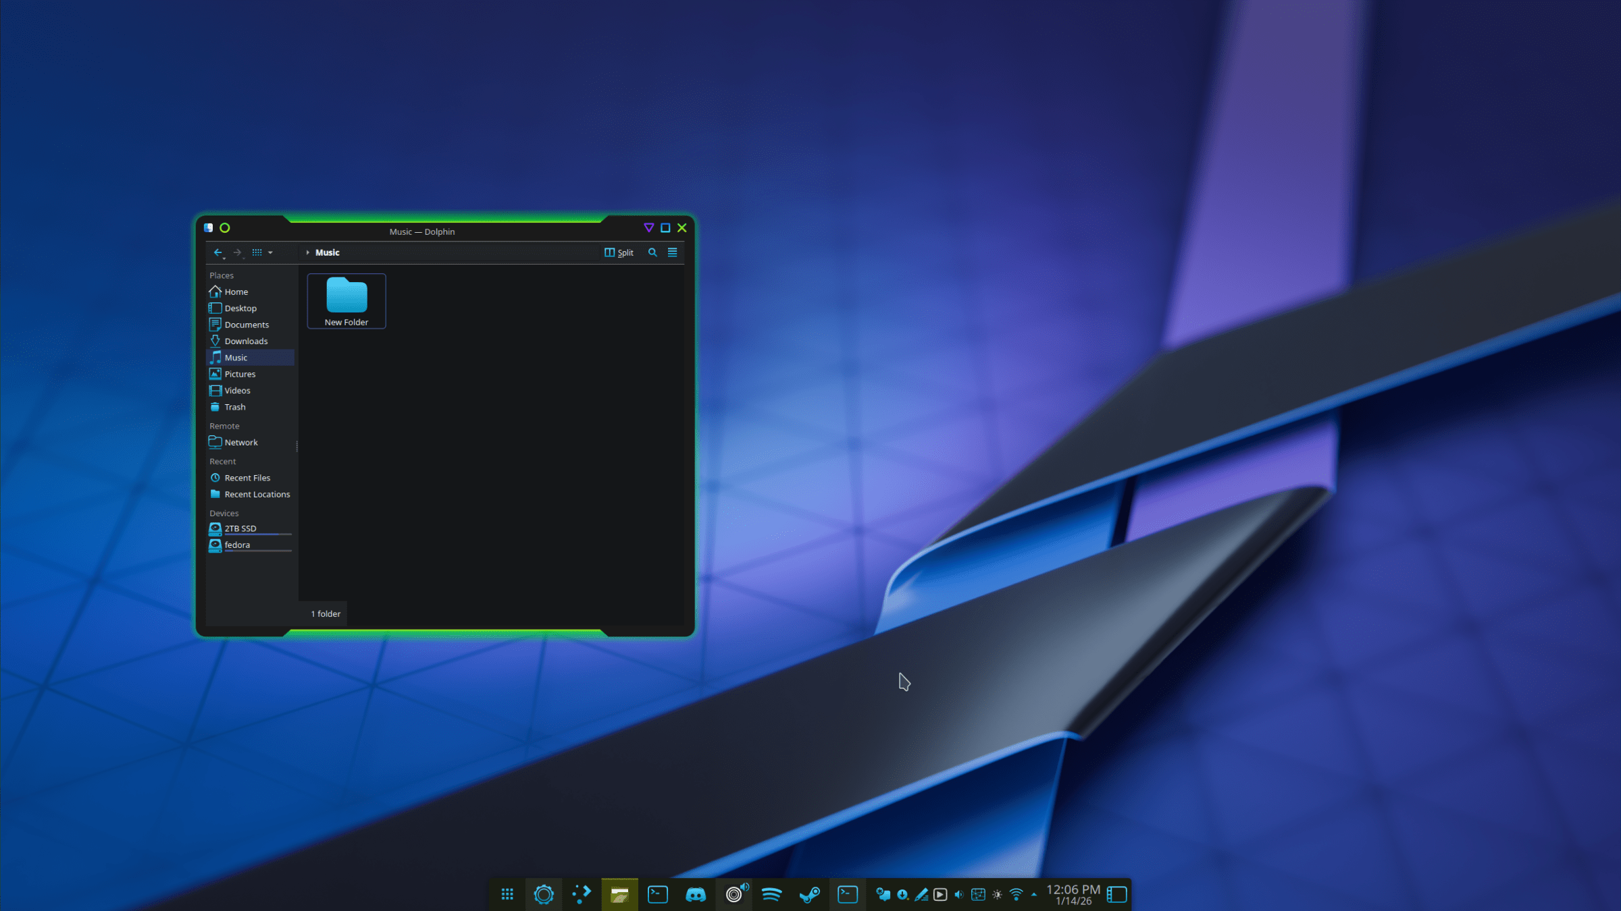Open Spotify from the taskbar
1621x911 pixels.
coord(771,895)
